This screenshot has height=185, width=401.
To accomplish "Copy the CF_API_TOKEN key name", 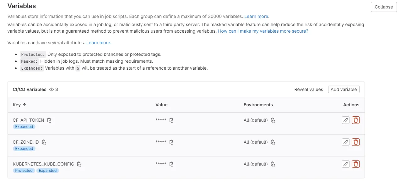I will (x=49, y=120).
